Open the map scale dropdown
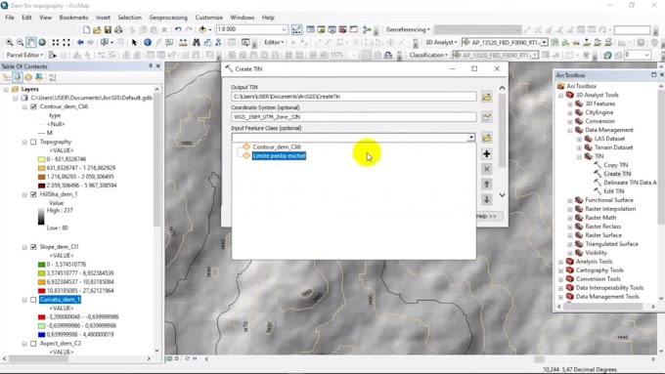The height and width of the screenshot is (374, 665). coord(284,29)
